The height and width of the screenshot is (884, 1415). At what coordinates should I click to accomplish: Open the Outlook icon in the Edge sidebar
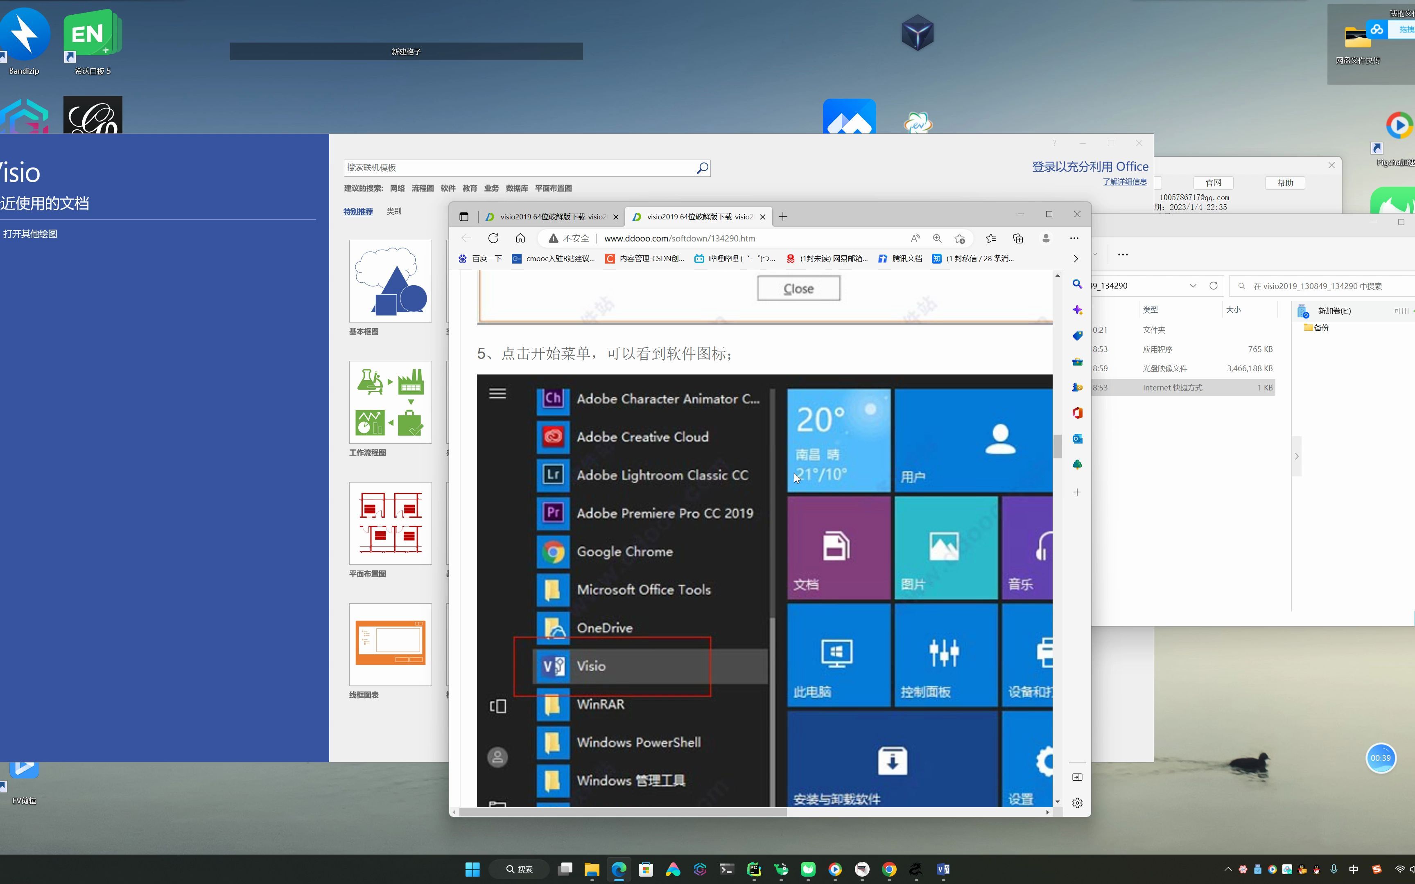coord(1077,438)
